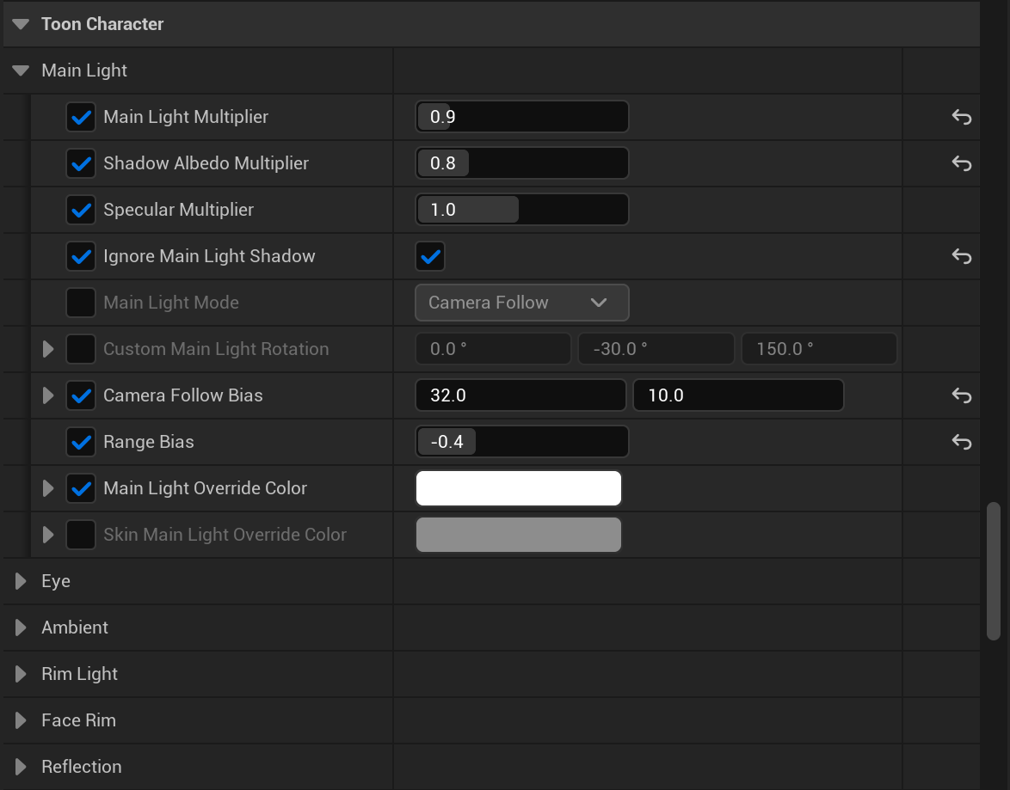Toggle the Specular Multiplier override checkbox

coord(81,210)
